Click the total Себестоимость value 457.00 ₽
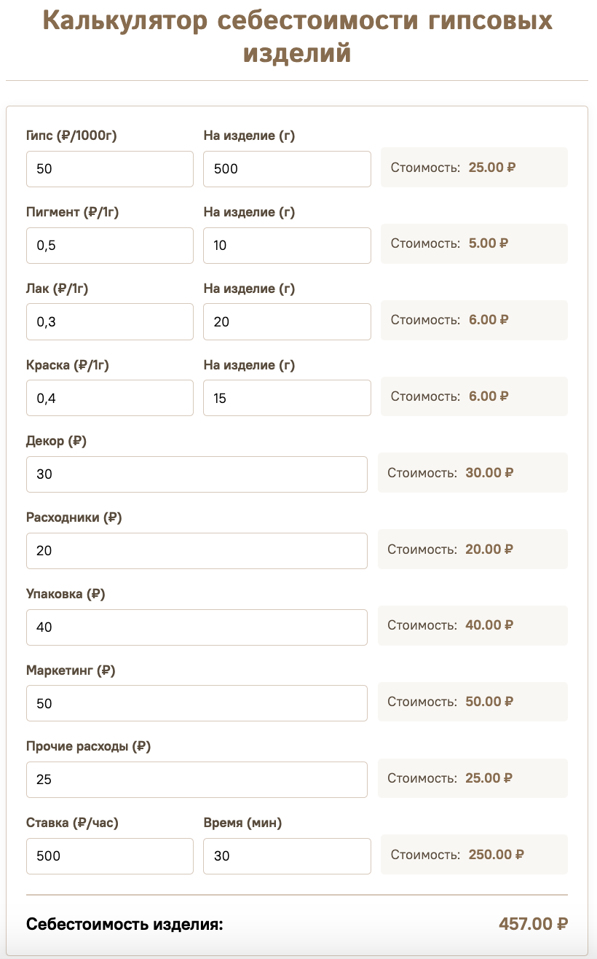 pyautogui.click(x=533, y=924)
